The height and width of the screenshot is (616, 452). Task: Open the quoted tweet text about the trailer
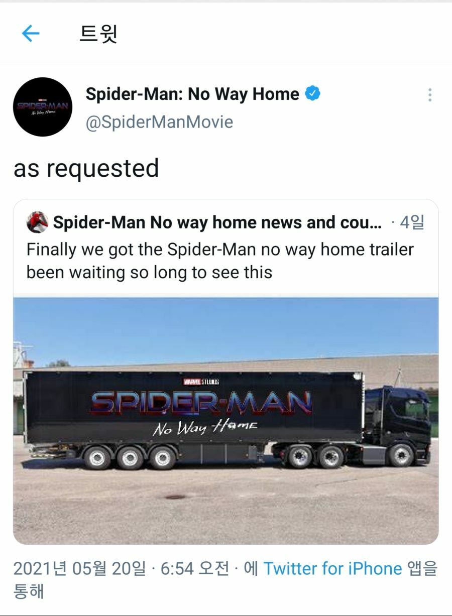click(x=220, y=261)
